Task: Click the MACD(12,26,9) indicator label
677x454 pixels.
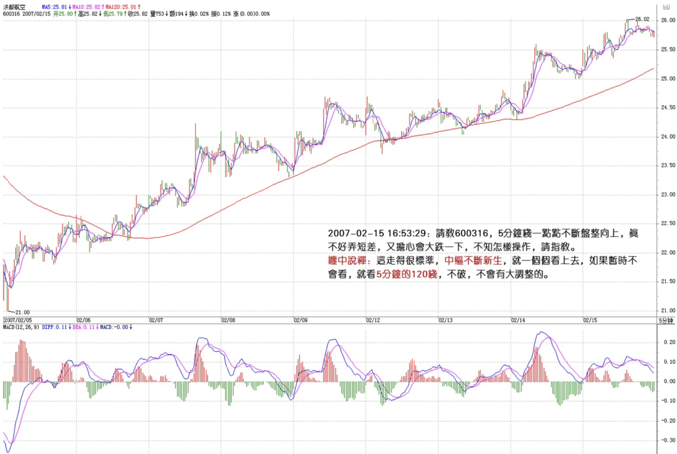Action: point(21,327)
